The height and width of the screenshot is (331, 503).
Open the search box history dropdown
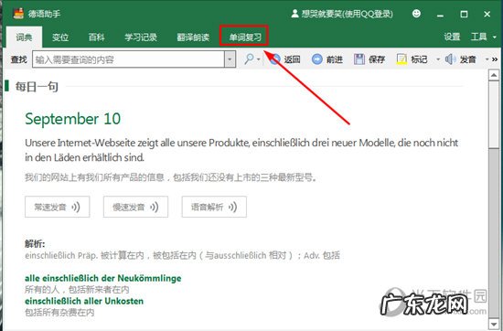(230, 59)
